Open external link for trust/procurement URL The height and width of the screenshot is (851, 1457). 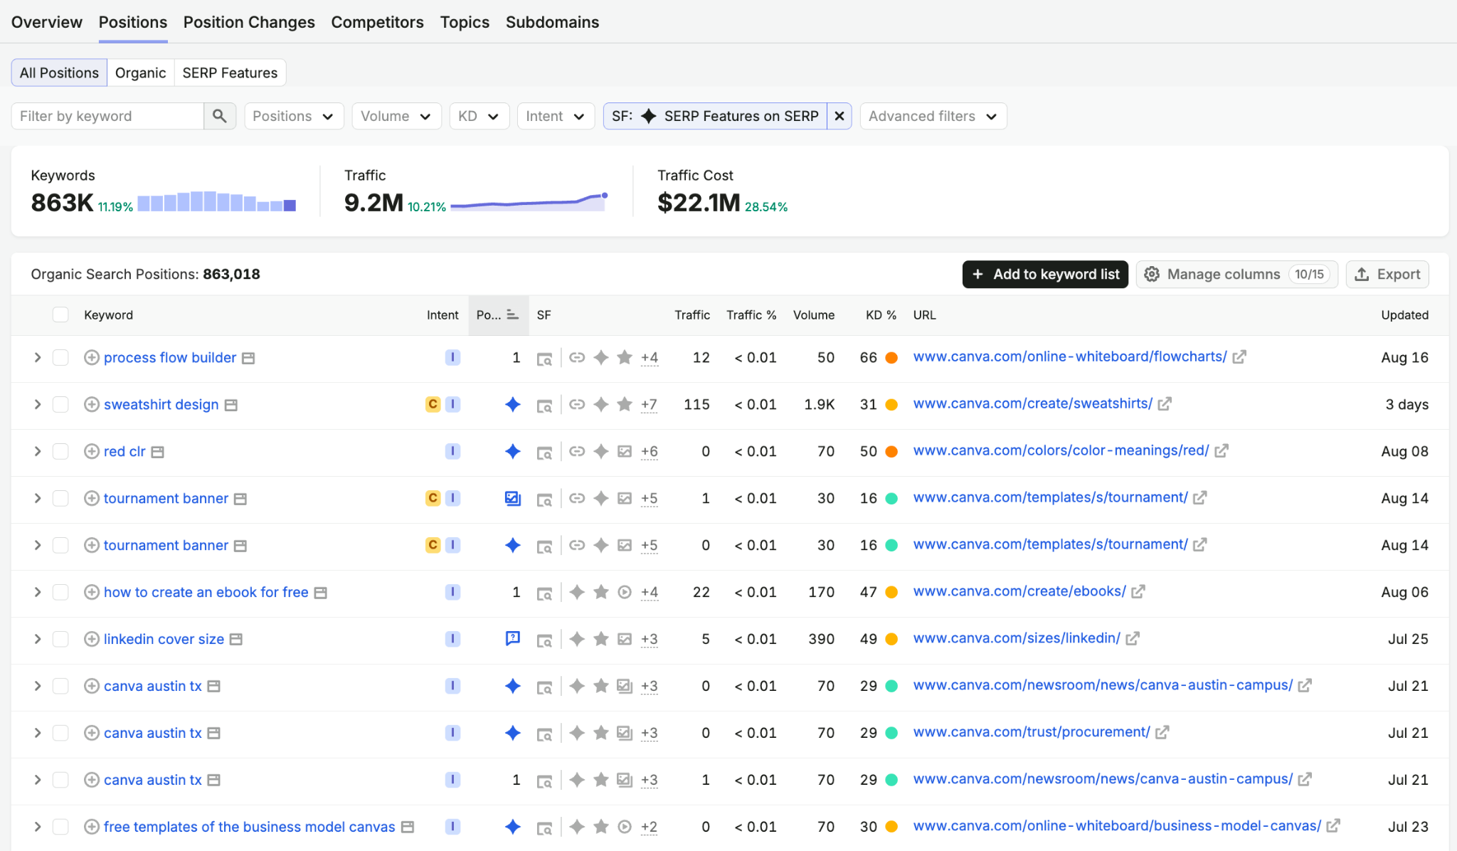pyautogui.click(x=1162, y=732)
